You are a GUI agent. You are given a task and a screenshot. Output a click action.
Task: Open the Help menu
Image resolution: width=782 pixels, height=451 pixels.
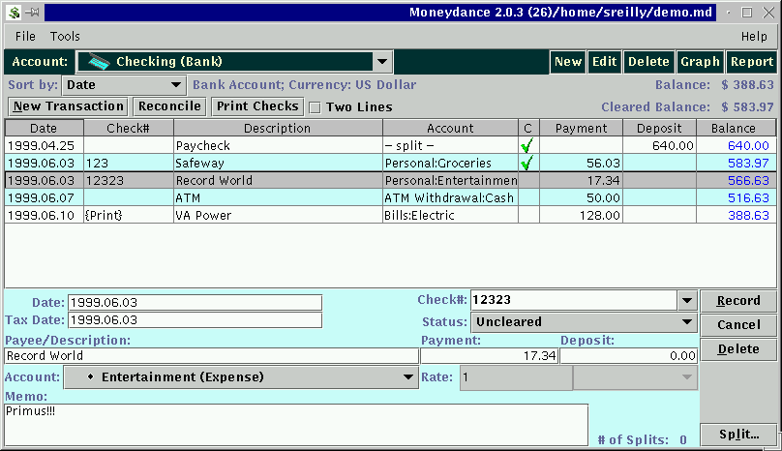[754, 37]
